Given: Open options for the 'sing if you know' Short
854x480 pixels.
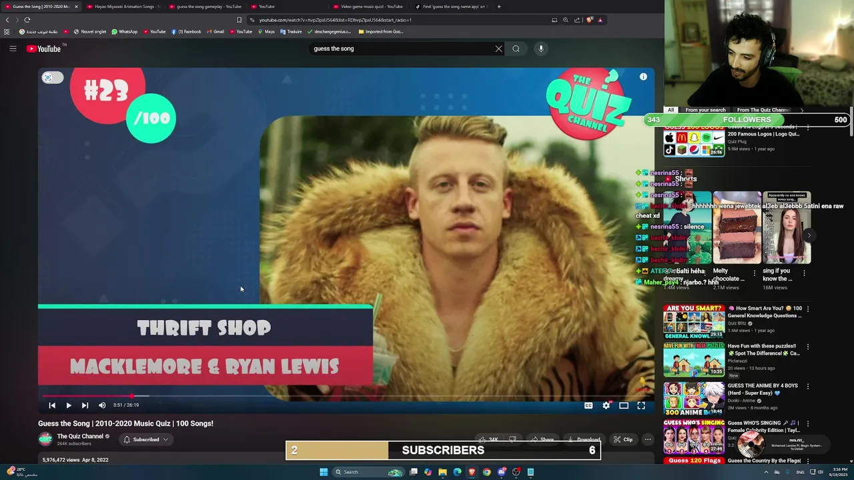Looking at the screenshot, I should [x=804, y=273].
